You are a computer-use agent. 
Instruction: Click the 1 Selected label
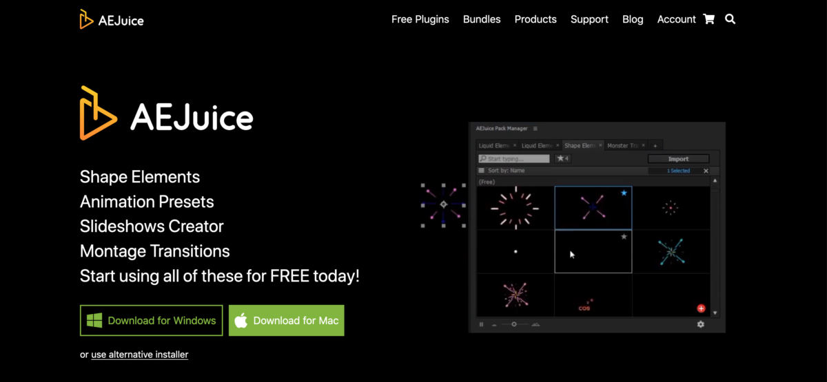[679, 171]
